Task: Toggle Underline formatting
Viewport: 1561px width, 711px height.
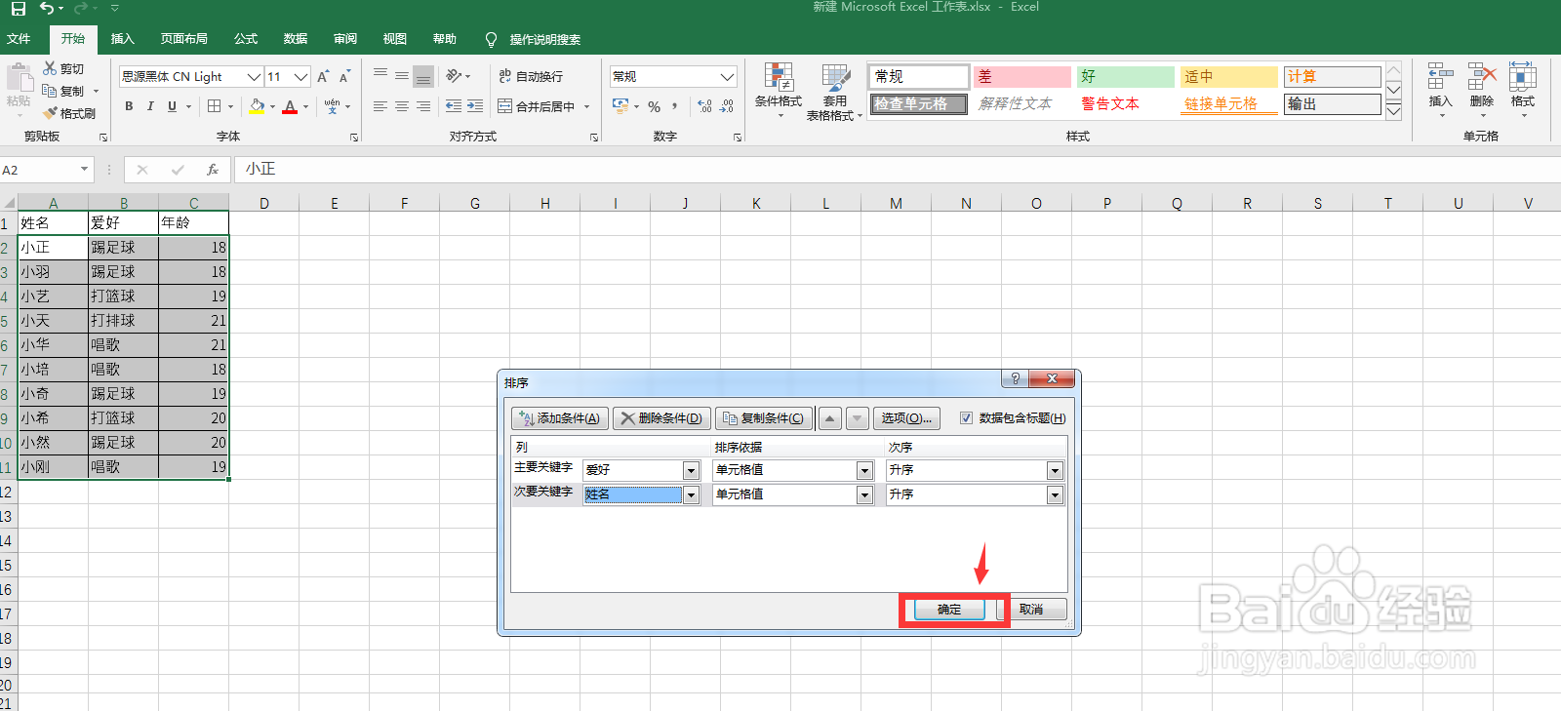Action: [x=172, y=106]
